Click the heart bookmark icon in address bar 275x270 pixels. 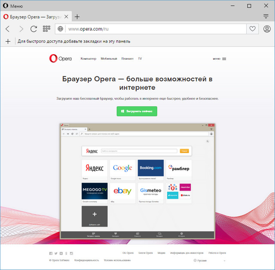tap(253, 29)
